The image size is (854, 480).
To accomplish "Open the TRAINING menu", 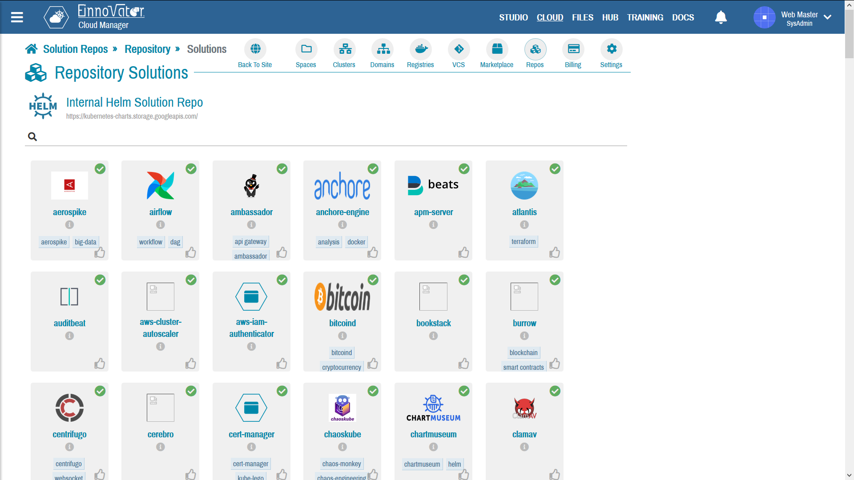I will [x=645, y=17].
